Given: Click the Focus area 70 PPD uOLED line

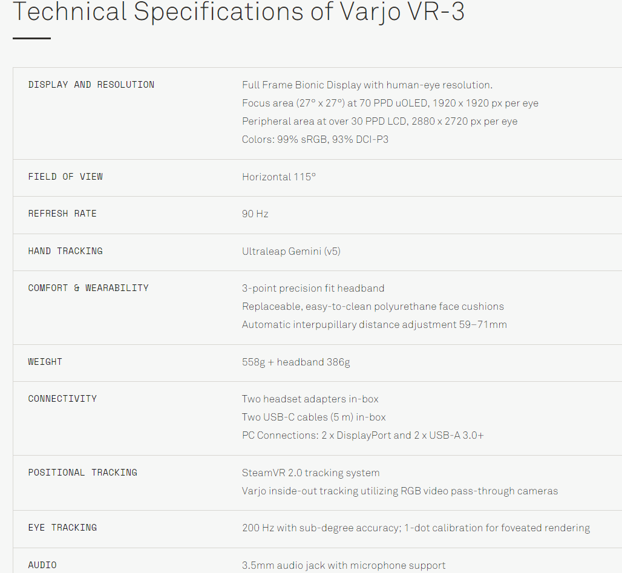Looking at the screenshot, I should 390,103.
